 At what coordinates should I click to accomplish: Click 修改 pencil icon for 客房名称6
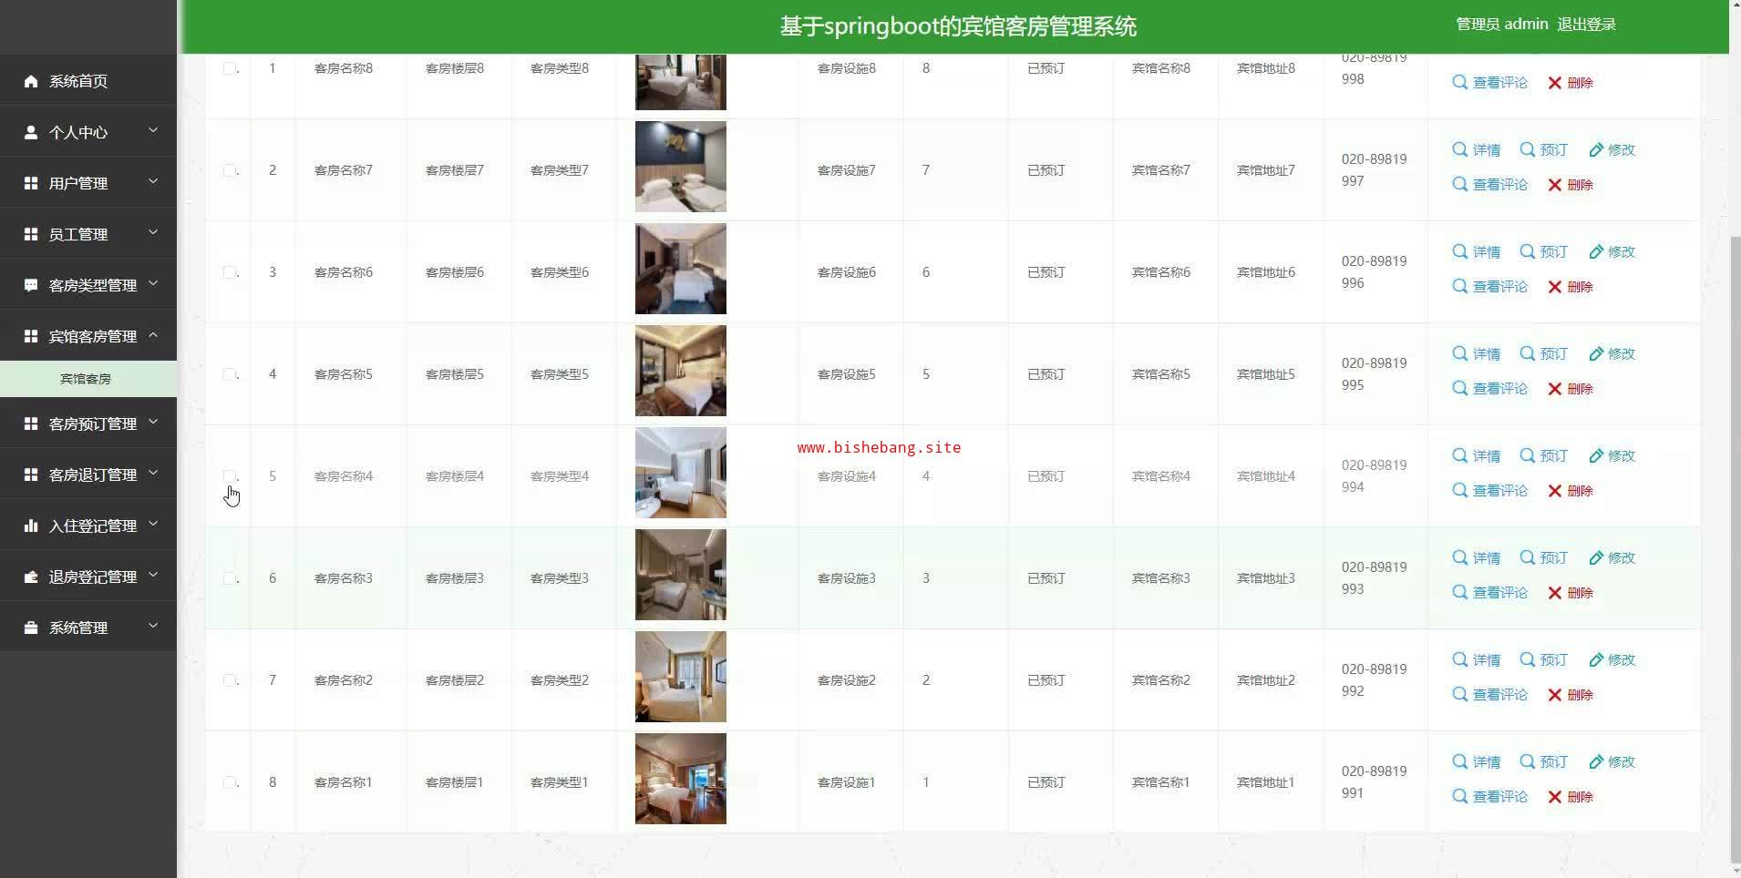click(x=1596, y=251)
